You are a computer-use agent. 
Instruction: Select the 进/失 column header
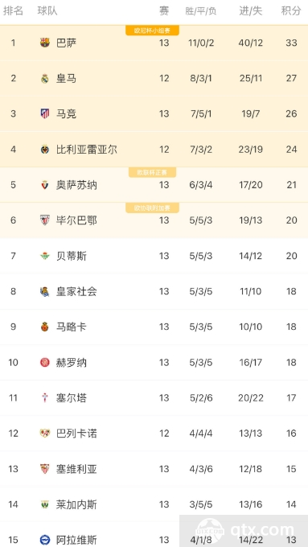point(250,10)
